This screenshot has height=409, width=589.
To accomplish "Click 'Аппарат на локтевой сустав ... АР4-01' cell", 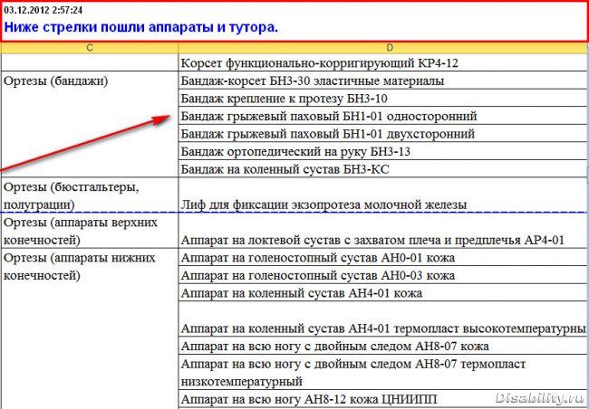I will (x=383, y=231).
